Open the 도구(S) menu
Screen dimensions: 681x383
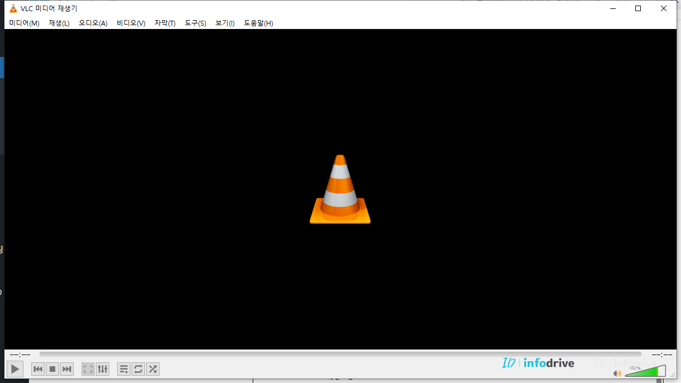(195, 23)
